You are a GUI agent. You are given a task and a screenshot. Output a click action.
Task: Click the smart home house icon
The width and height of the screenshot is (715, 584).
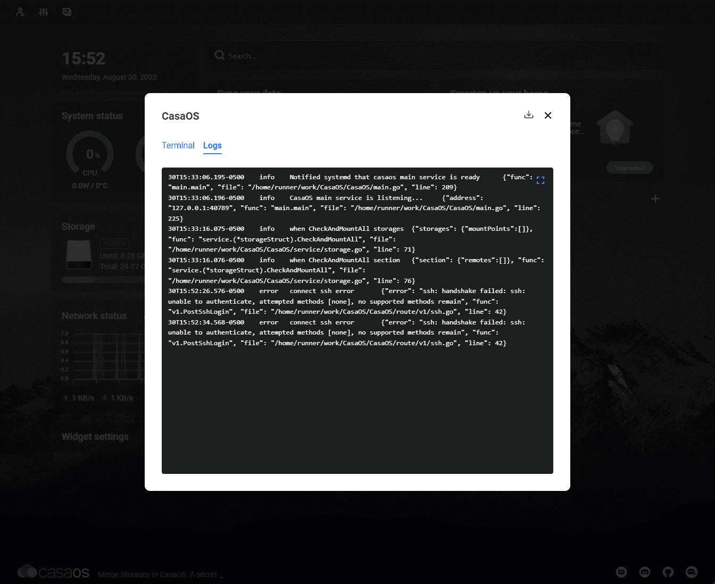615,128
